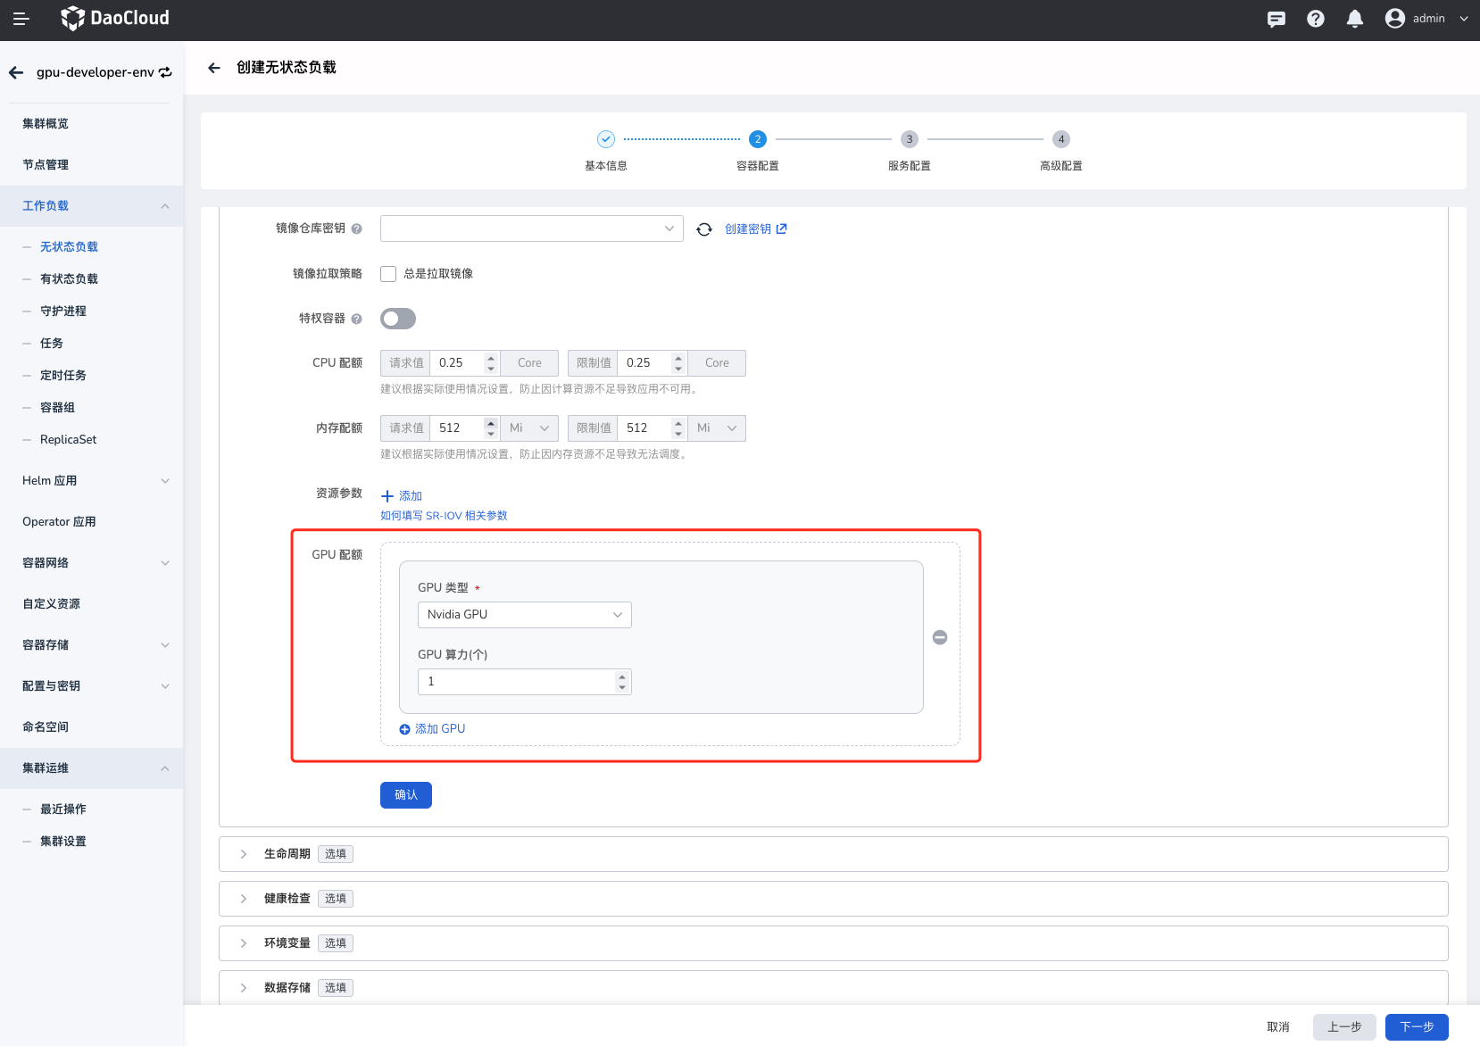Click the admin user avatar
Screen dimensions: 1480x1046
[x=1395, y=19]
